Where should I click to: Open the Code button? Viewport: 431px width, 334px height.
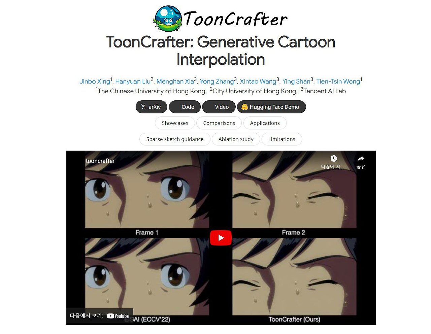(x=185, y=107)
